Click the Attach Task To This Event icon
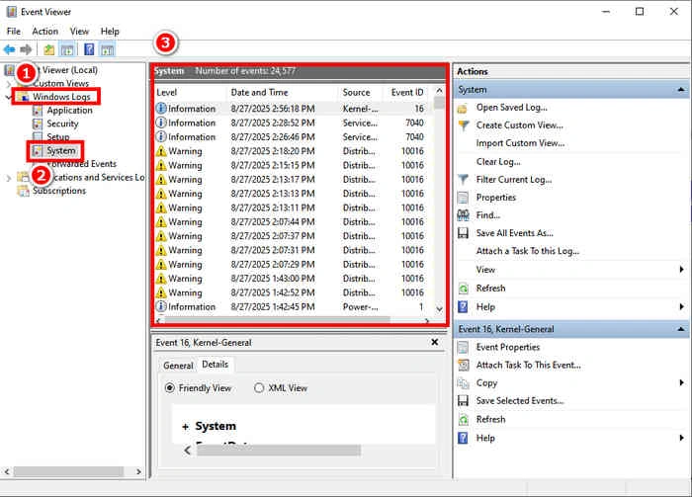Image resolution: width=692 pixels, height=497 pixels. point(463,366)
